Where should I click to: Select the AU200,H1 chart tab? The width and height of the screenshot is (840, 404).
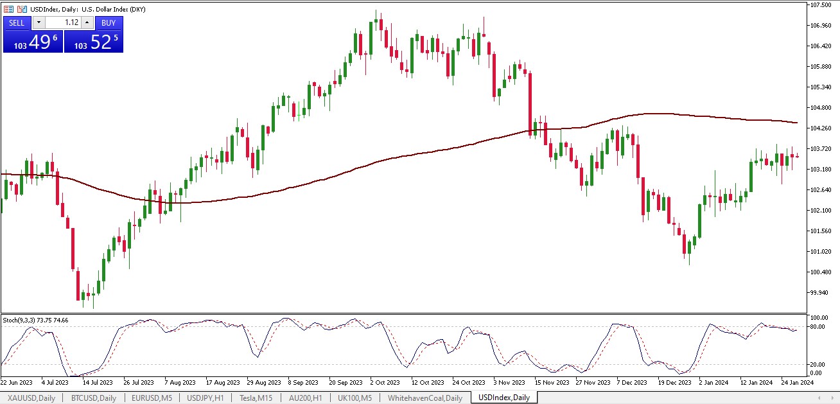(306, 398)
